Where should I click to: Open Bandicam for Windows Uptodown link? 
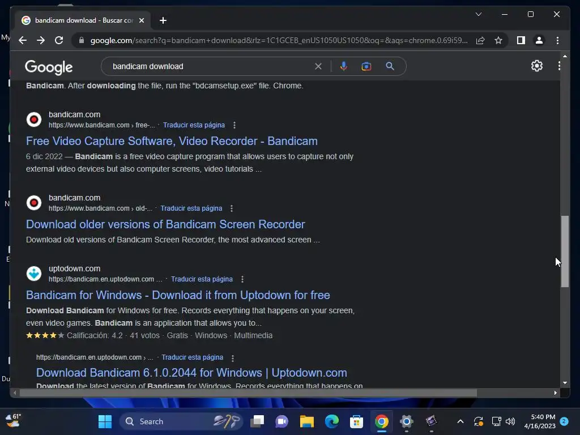tap(178, 295)
